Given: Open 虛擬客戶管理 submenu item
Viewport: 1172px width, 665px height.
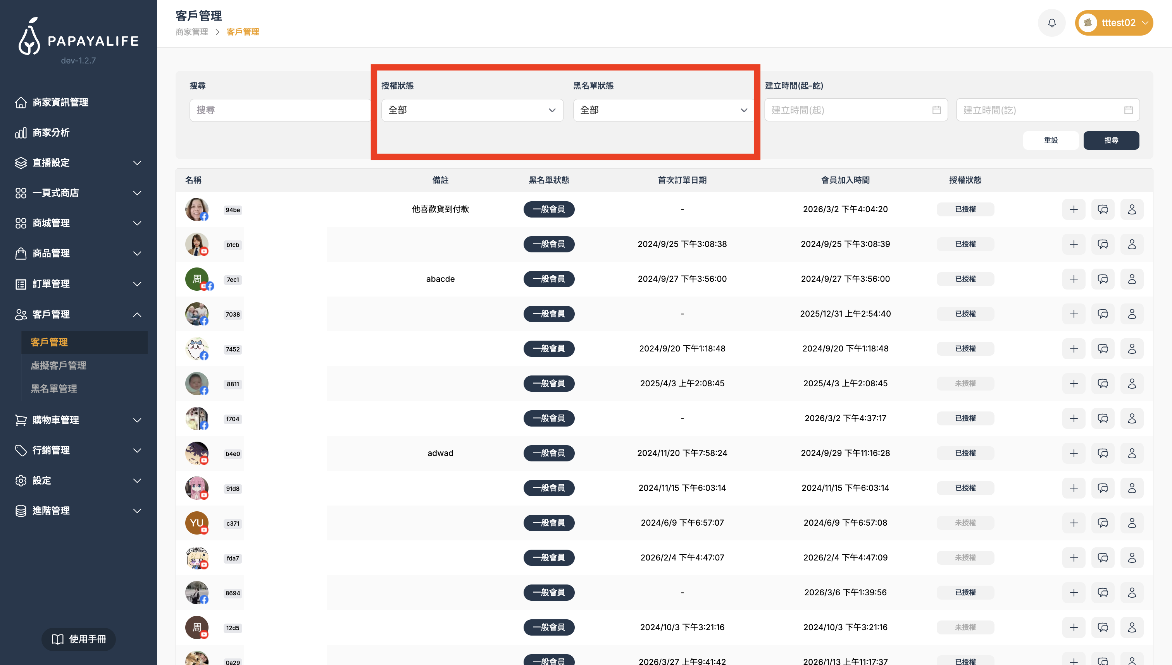Looking at the screenshot, I should pyautogui.click(x=59, y=365).
